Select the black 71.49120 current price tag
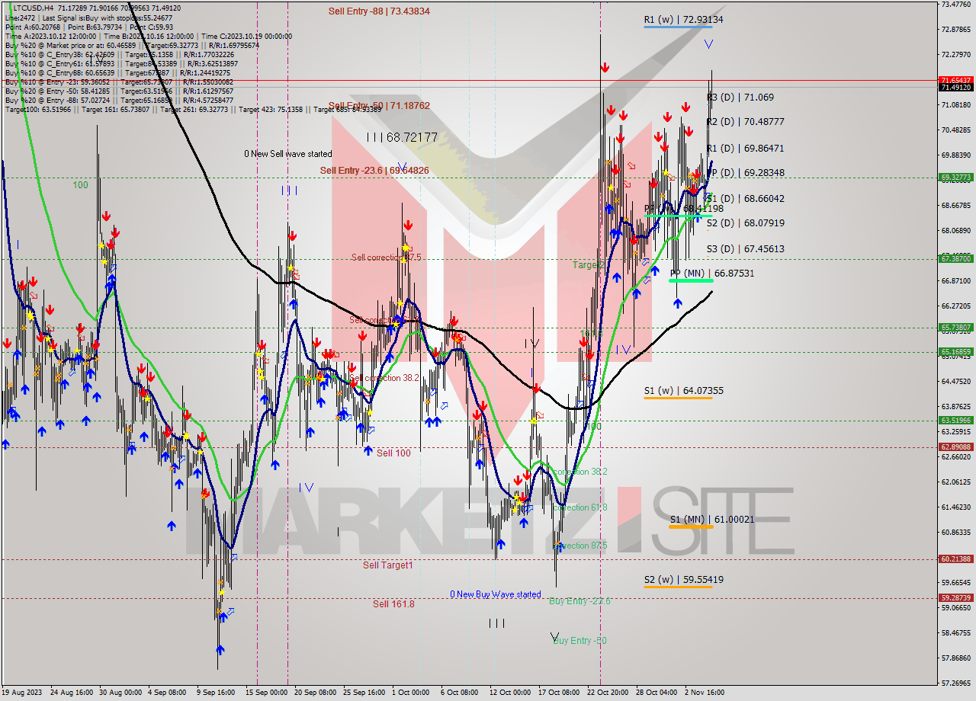976x701 pixels. tap(955, 87)
